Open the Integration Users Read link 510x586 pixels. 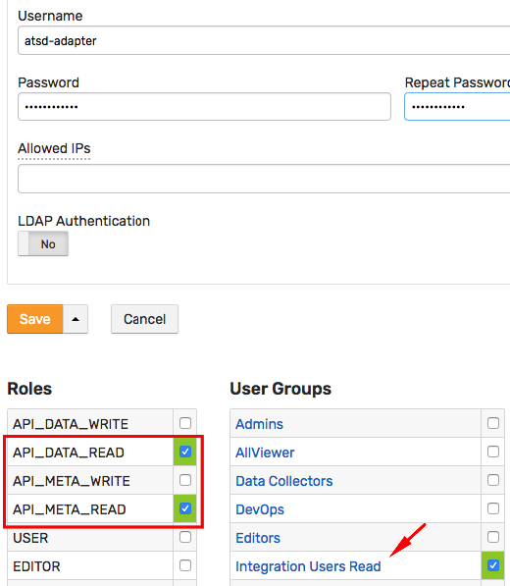(308, 566)
